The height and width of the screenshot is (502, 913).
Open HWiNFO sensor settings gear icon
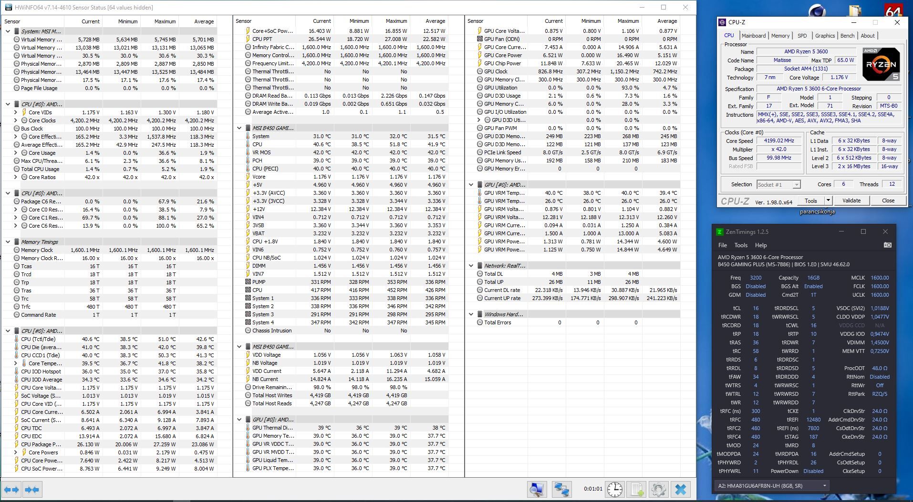point(659,489)
